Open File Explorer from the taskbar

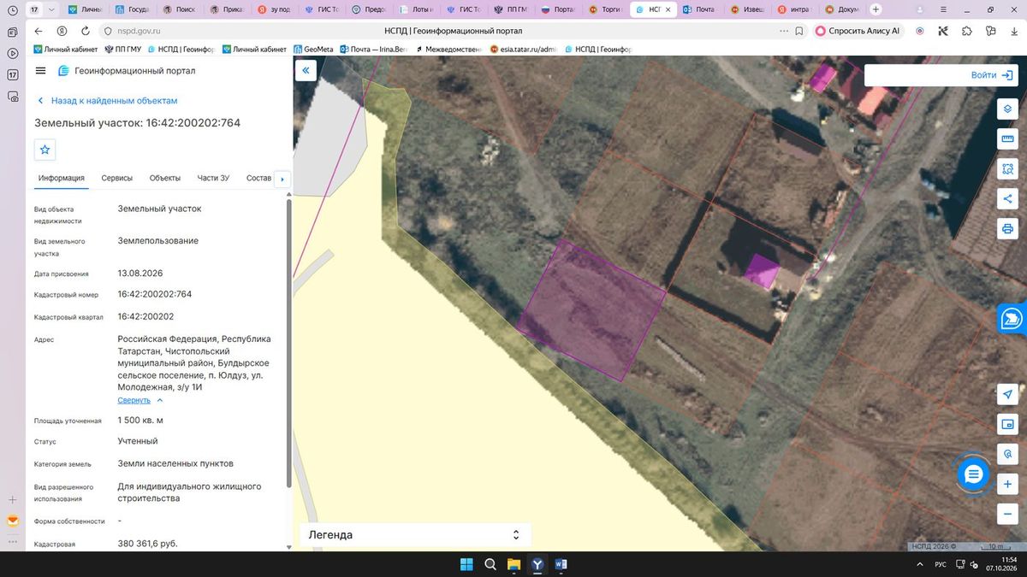[x=513, y=564]
